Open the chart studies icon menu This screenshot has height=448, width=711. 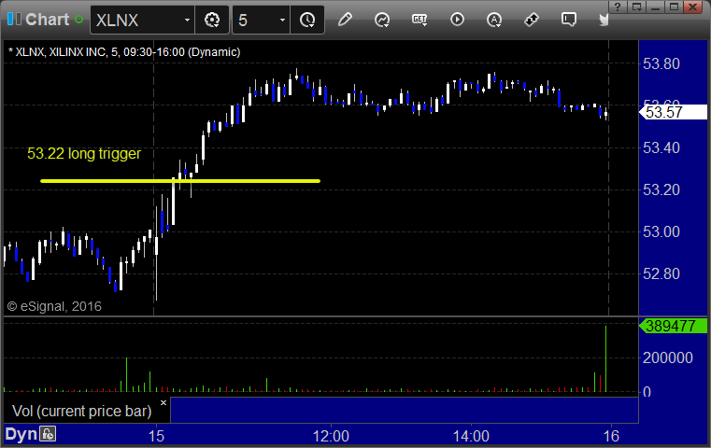382,20
